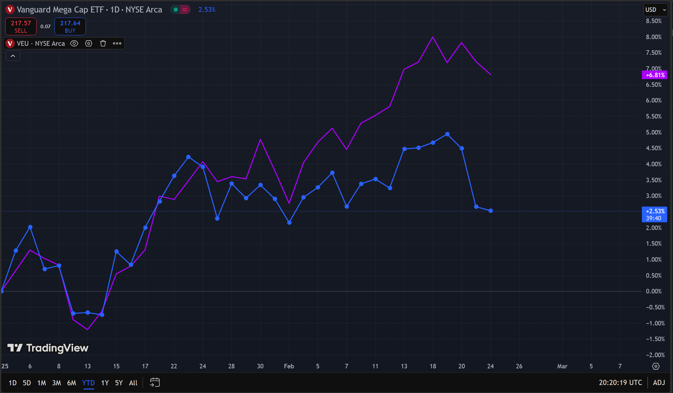This screenshot has height=393, width=673.
Task: Click the 8.50% label on price axis
Action: click(x=654, y=21)
